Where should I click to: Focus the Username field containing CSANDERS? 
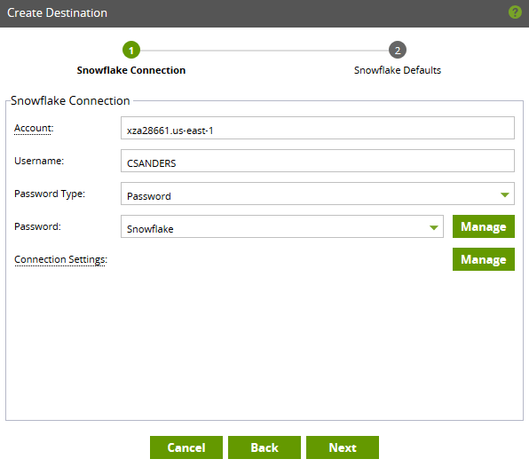point(318,161)
